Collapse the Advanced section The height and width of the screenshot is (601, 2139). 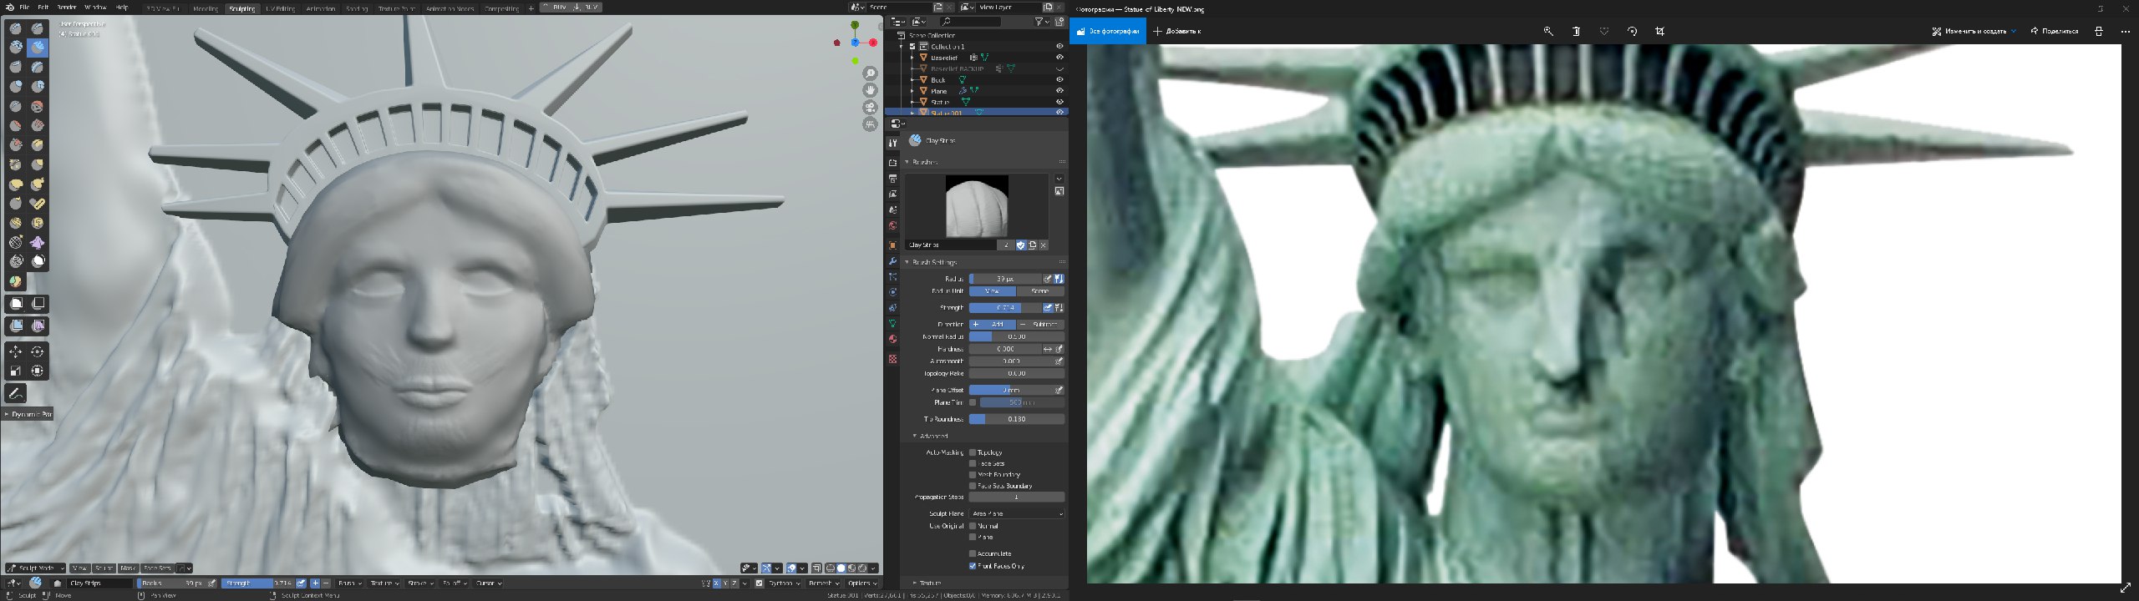point(915,436)
